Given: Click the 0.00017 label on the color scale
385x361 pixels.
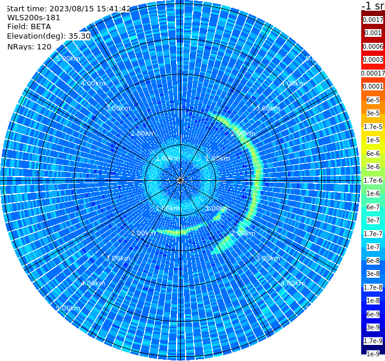Looking at the screenshot, I should point(373,73).
